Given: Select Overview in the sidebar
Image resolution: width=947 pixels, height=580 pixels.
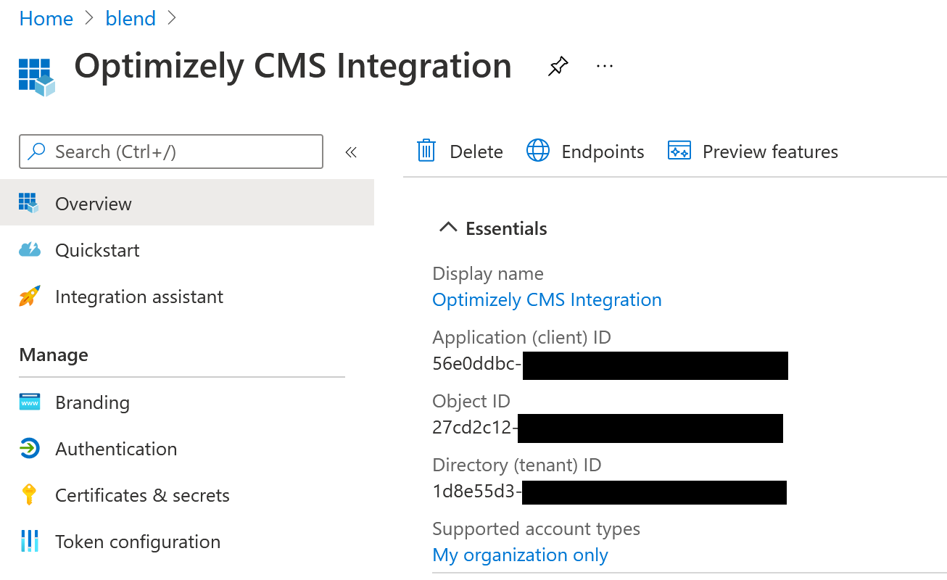Looking at the screenshot, I should coord(187,203).
